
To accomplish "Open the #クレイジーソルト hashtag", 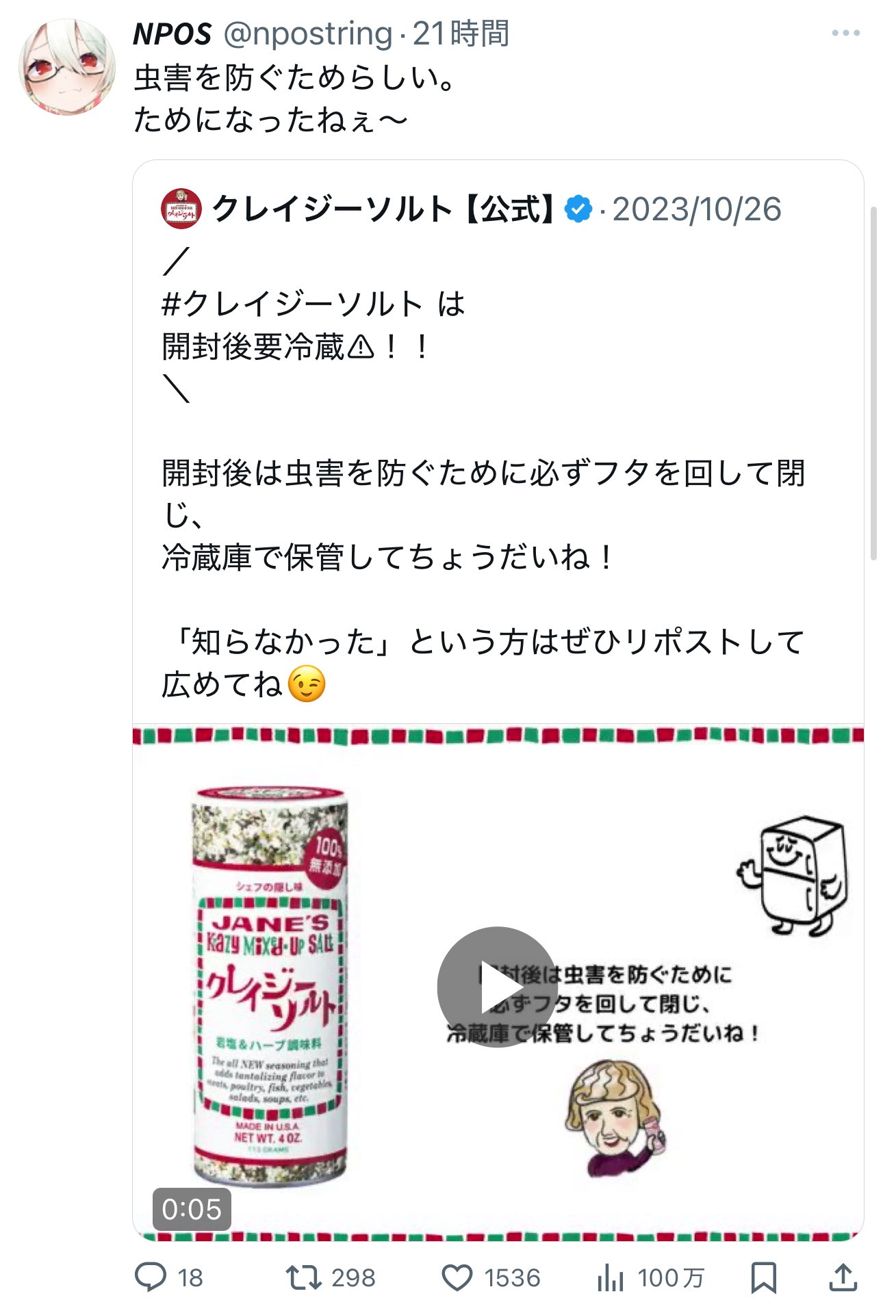I will coord(293,304).
